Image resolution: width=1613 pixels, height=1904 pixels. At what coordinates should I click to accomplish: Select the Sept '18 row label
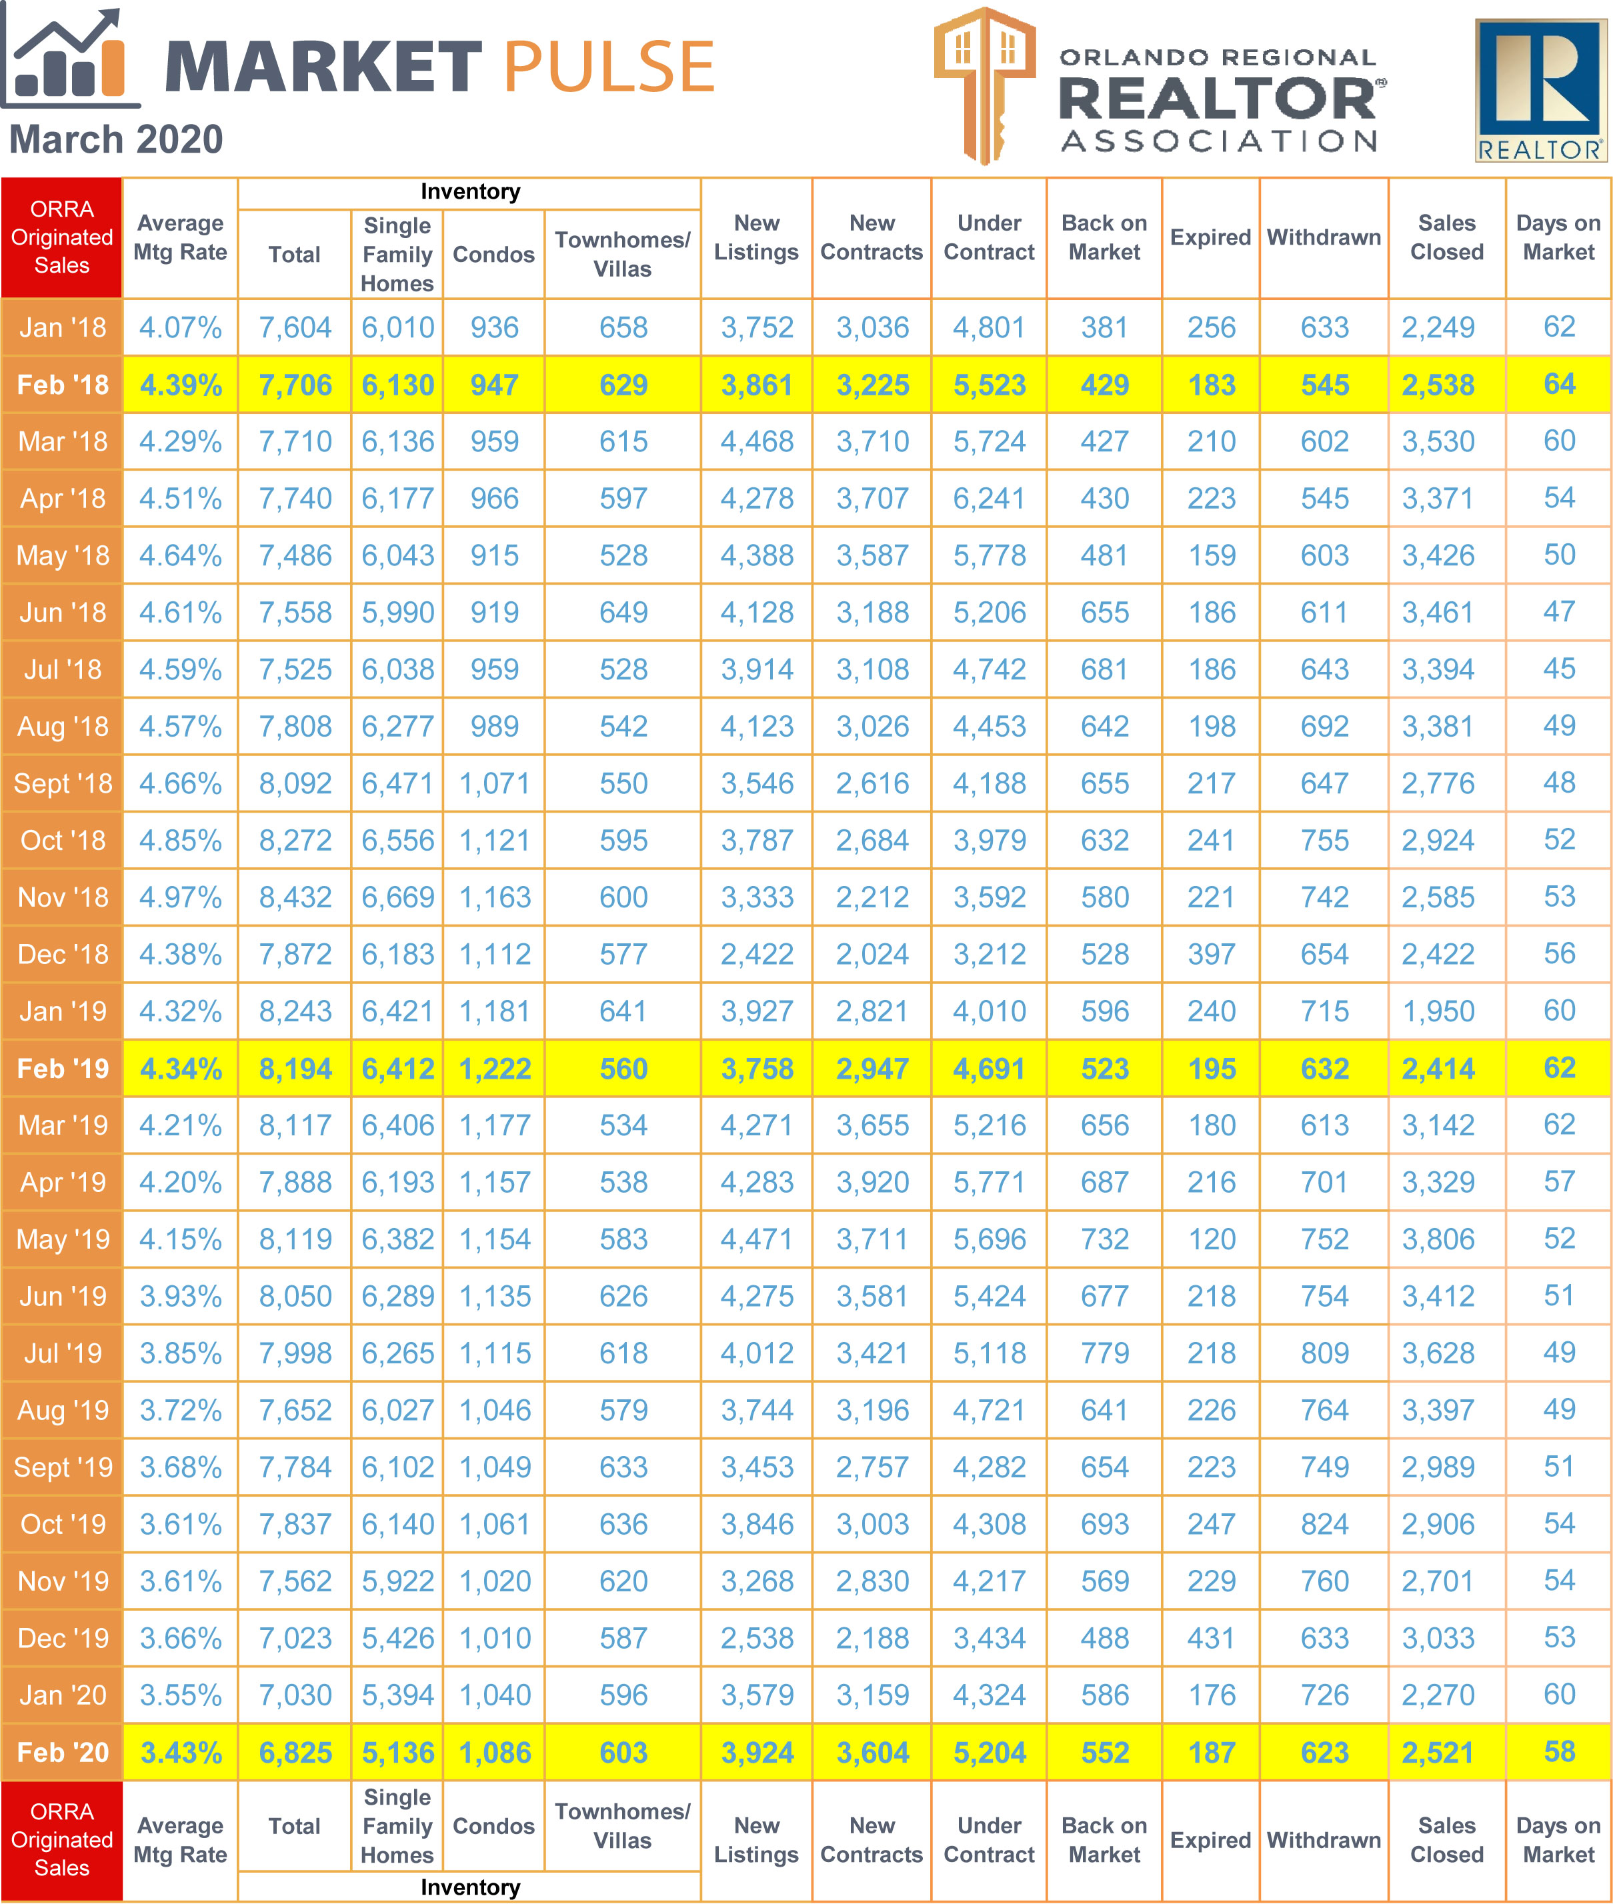(62, 783)
